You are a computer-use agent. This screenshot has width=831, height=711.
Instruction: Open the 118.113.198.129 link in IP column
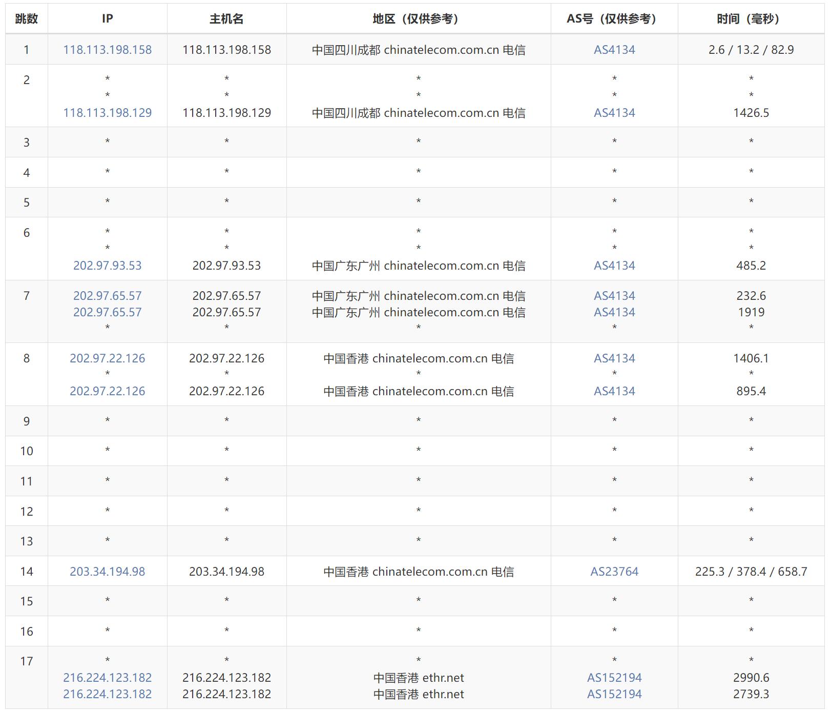click(x=108, y=113)
